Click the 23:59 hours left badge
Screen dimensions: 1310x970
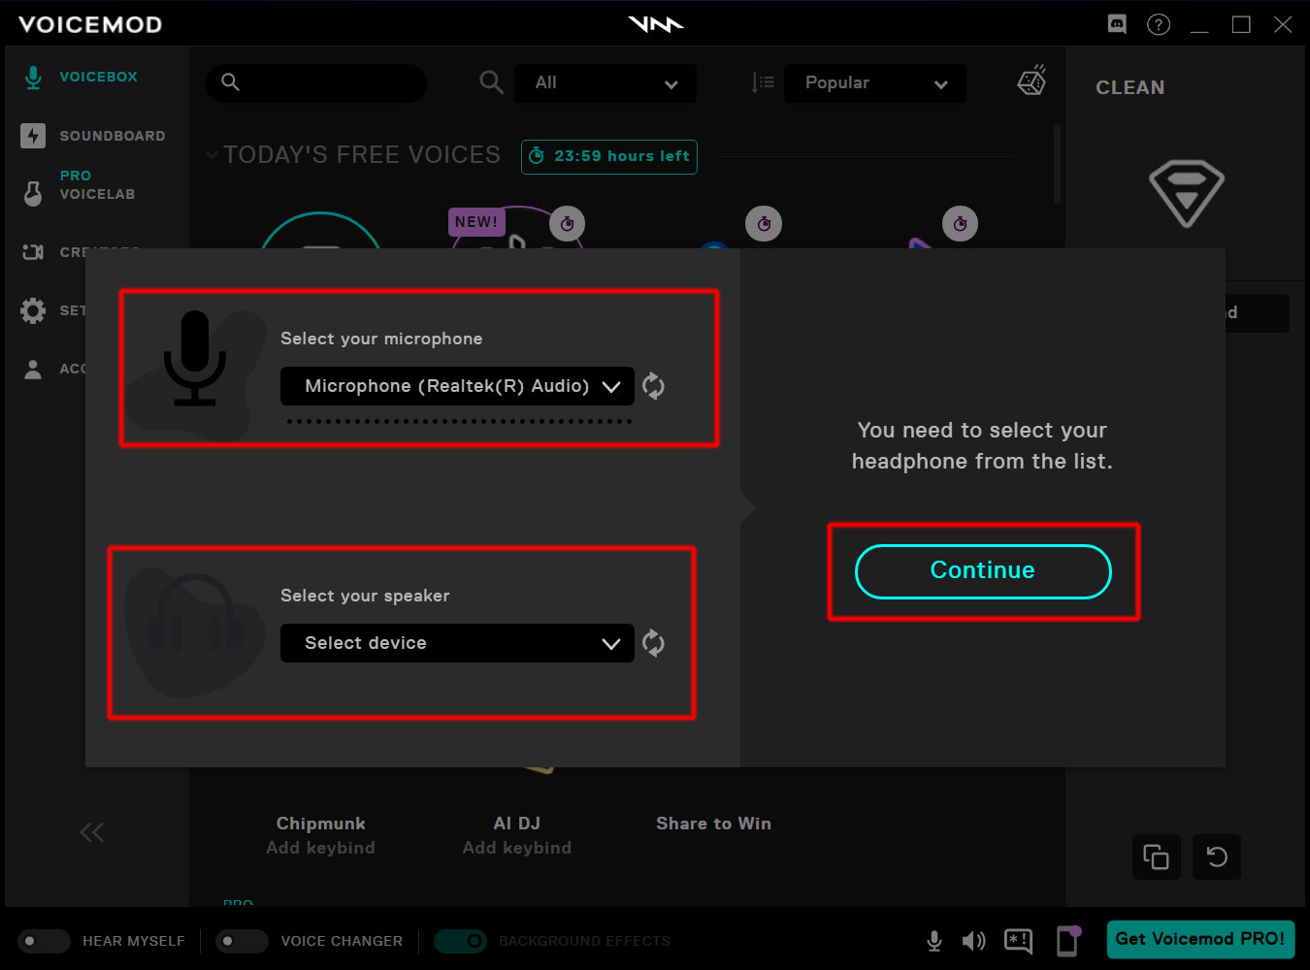click(x=609, y=156)
